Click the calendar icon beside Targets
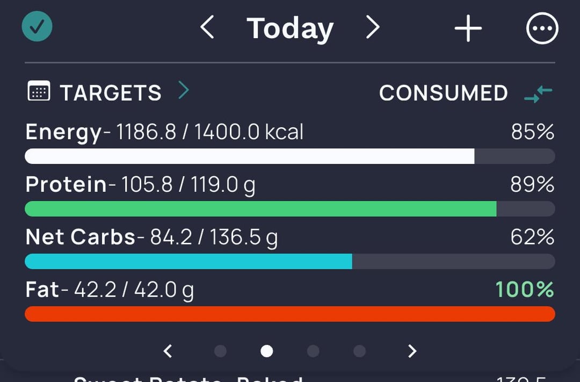This screenshot has height=382, width=580. (x=39, y=91)
